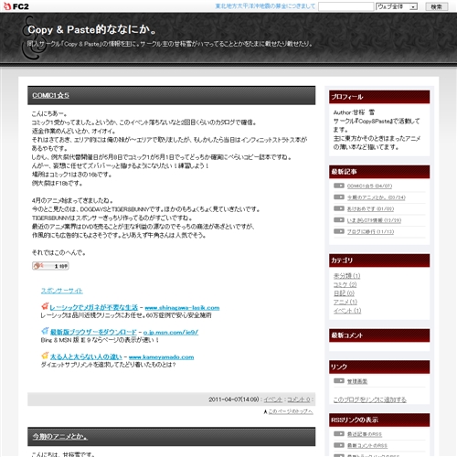The width and height of the screenshot is (457, 457).
Task: Open the スポンサーサイト link
Action: pyautogui.click(x=62, y=291)
